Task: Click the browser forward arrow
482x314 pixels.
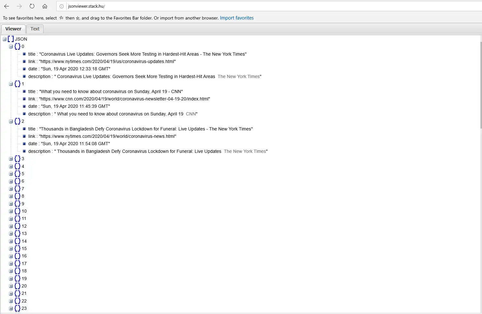Action: click(19, 6)
